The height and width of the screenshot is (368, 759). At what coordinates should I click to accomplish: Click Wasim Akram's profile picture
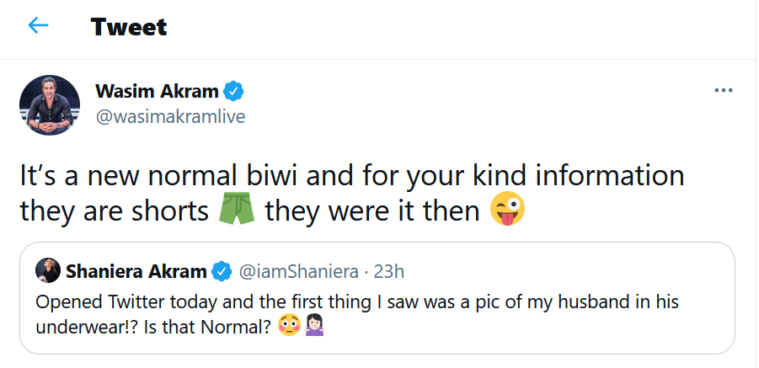pos(50,104)
